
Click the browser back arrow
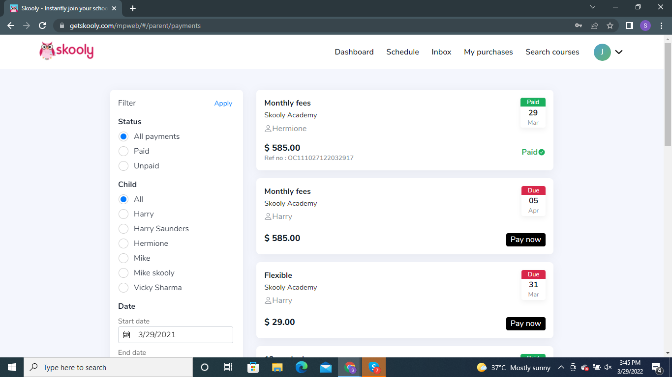pyautogui.click(x=11, y=26)
